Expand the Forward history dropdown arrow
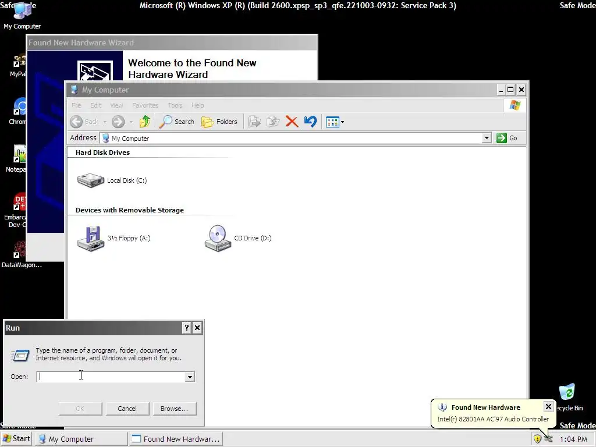Image resolution: width=596 pixels, height=447 pixels. coord(131,122)
